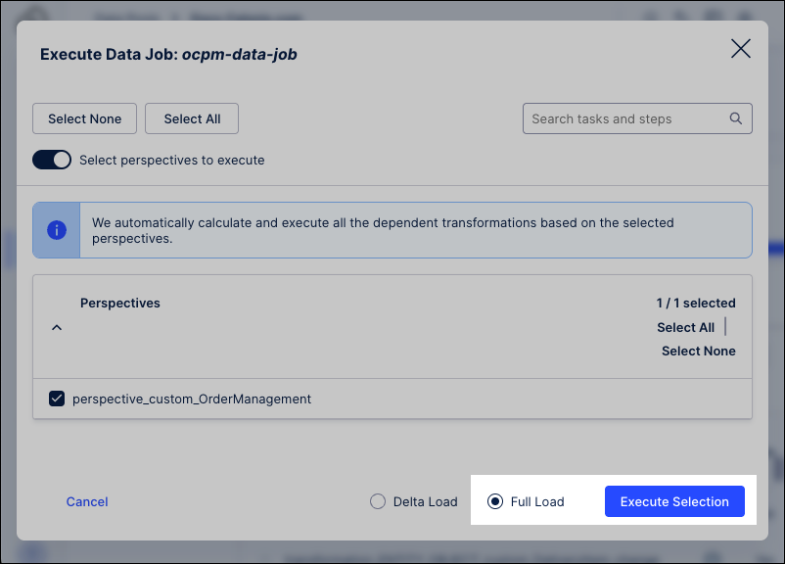Click the Perspectives section header
This screenshot has width=785, height=564.
coord(120,304)
